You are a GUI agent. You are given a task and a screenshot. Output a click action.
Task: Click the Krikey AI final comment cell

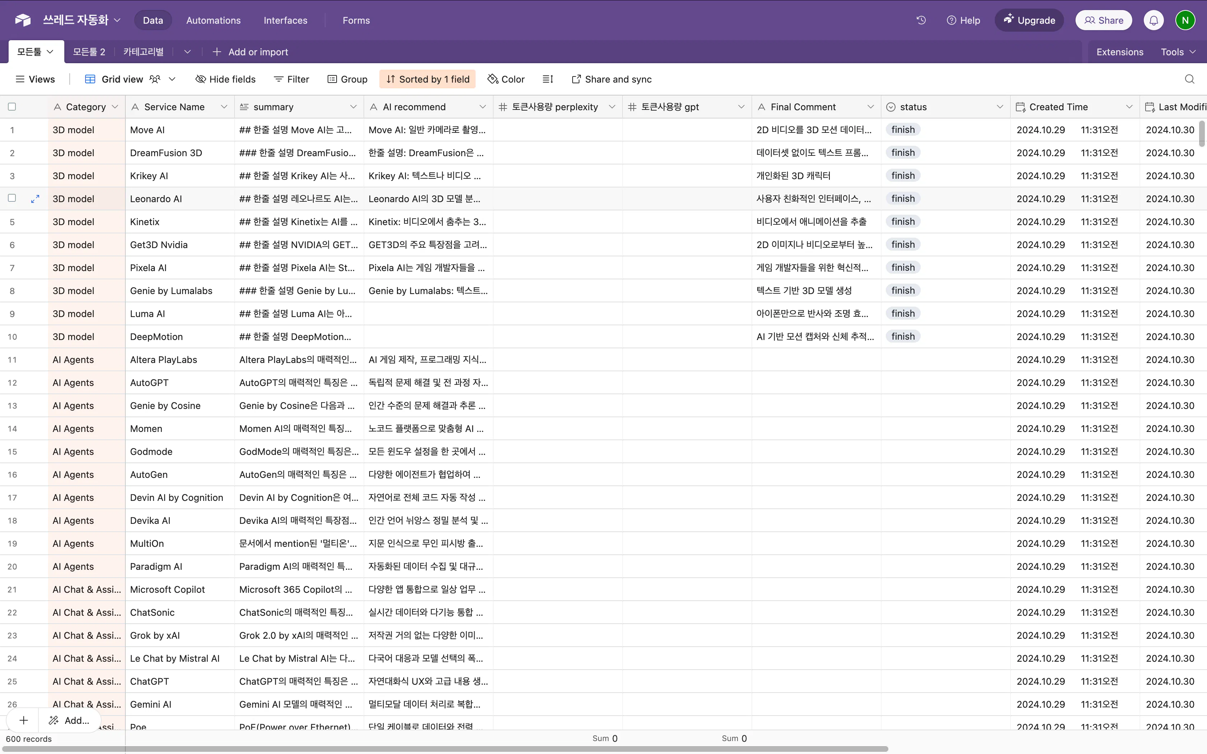coord(816,176)
